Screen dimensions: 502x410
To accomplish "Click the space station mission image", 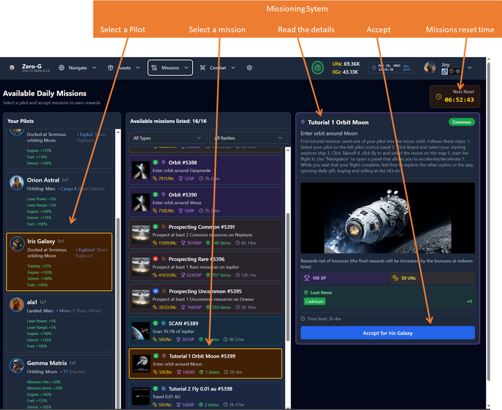I will pyautogui.click(x=388, y=218).
